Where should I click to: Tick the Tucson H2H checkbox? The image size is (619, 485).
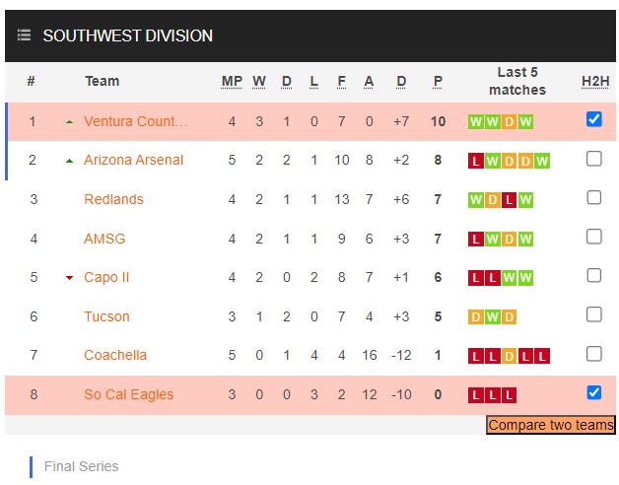pyautogui.click(x=593, y=314)
